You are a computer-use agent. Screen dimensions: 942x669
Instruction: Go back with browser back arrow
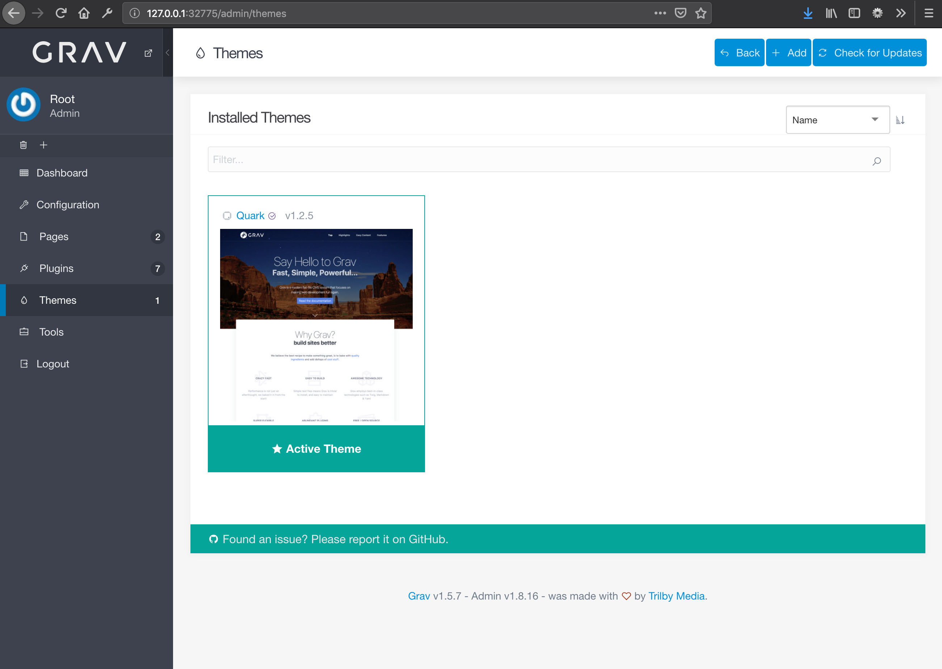coord(14,13)
